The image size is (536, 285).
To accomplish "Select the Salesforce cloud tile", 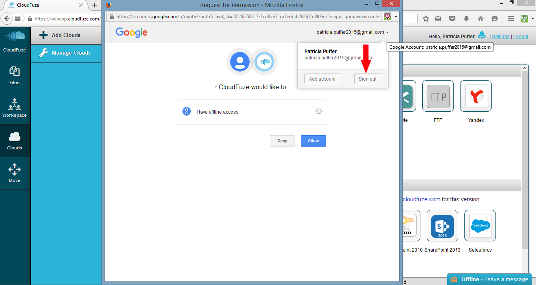I will coord(480,226).
